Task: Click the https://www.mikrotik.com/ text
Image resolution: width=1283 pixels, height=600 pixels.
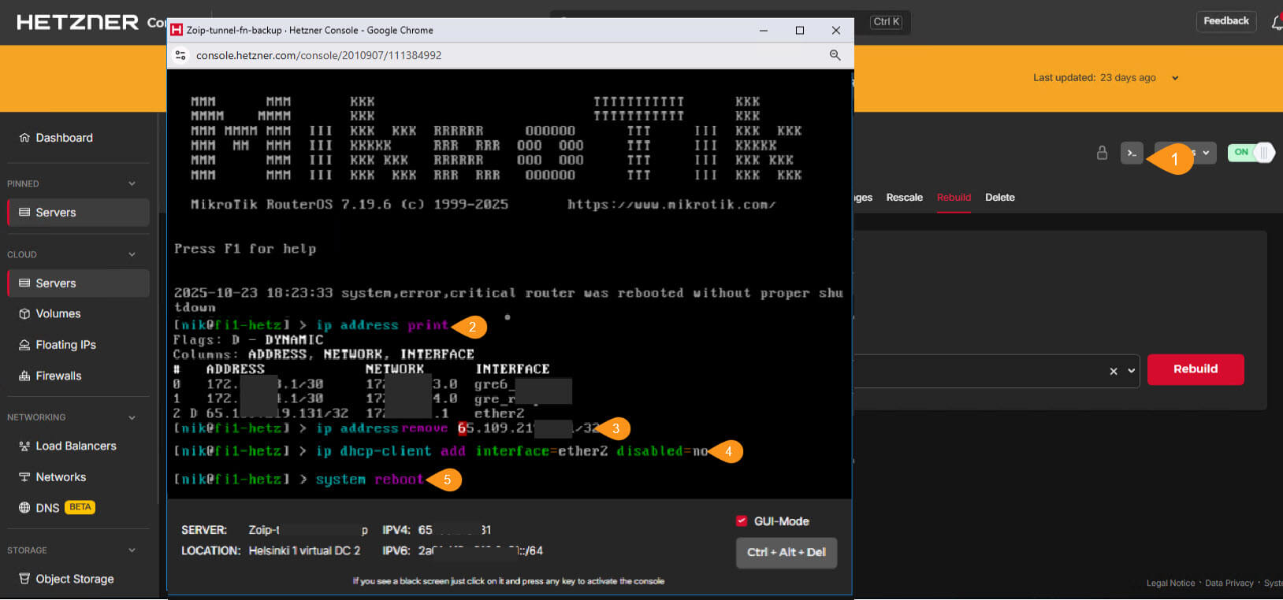Action: 671,205
